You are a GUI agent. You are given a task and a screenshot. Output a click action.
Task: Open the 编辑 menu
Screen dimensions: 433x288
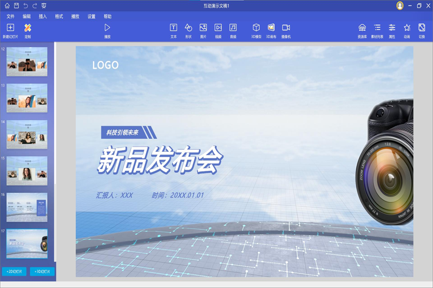pos(27,16)
